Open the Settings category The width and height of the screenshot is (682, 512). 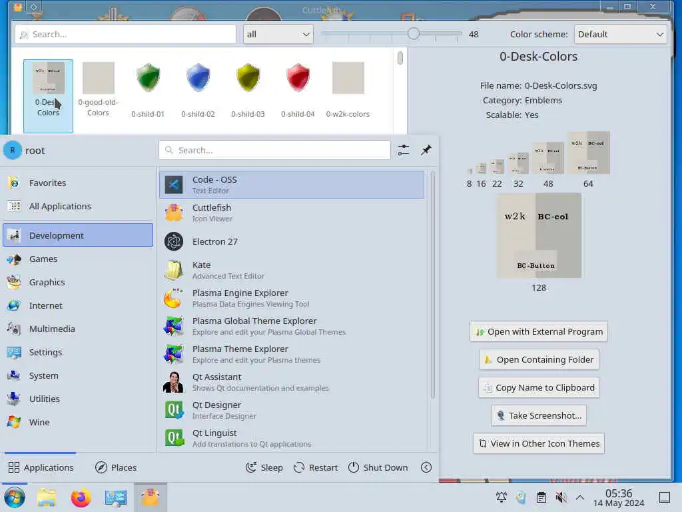(x=78, y=352)
